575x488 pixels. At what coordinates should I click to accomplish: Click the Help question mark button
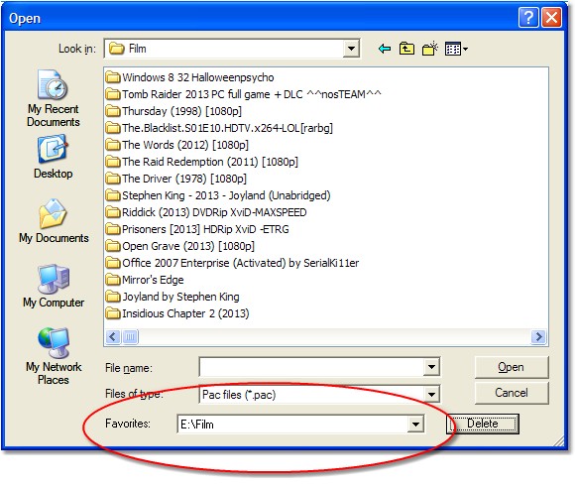[x=528, y=17]
